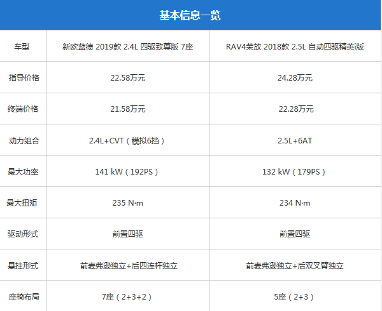The width and height of the screenshot is (382, 311).
Task: Select the 悬挂形式 row label
Action: click(x=23, y=265)
